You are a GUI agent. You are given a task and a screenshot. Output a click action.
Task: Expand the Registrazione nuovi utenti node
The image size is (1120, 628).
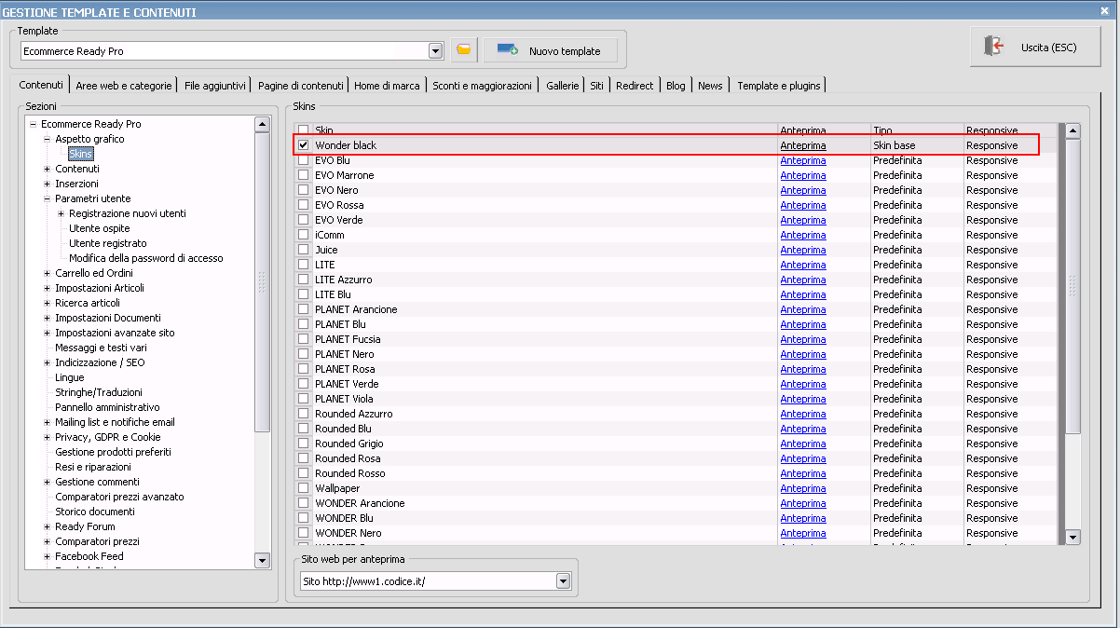pyautogui.click(x=61, y=213)
